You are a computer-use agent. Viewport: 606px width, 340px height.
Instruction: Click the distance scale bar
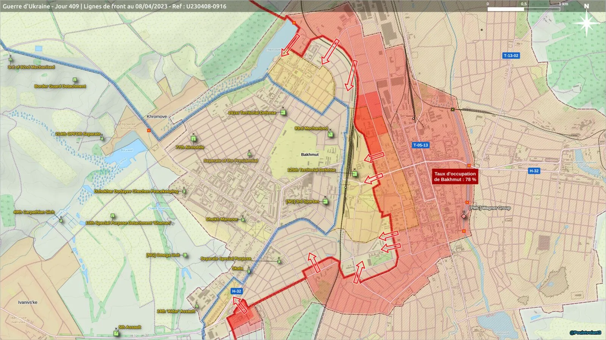[523, 9]
